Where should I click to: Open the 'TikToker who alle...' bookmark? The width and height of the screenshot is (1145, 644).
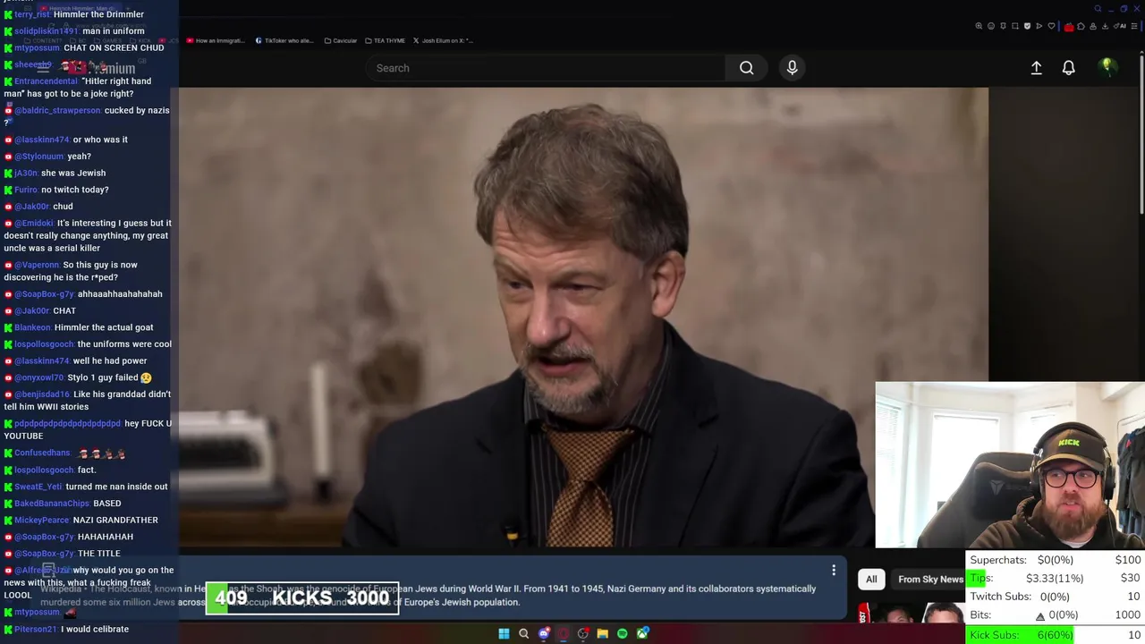(284, 40)
